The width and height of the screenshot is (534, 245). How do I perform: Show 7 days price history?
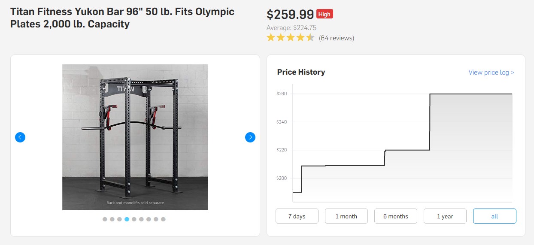click(x=297, y=216)
